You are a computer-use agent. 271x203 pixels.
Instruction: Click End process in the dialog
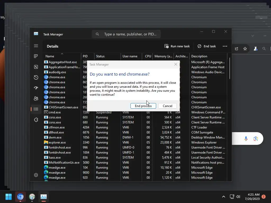pyautogui.click(x=143, y=106)
